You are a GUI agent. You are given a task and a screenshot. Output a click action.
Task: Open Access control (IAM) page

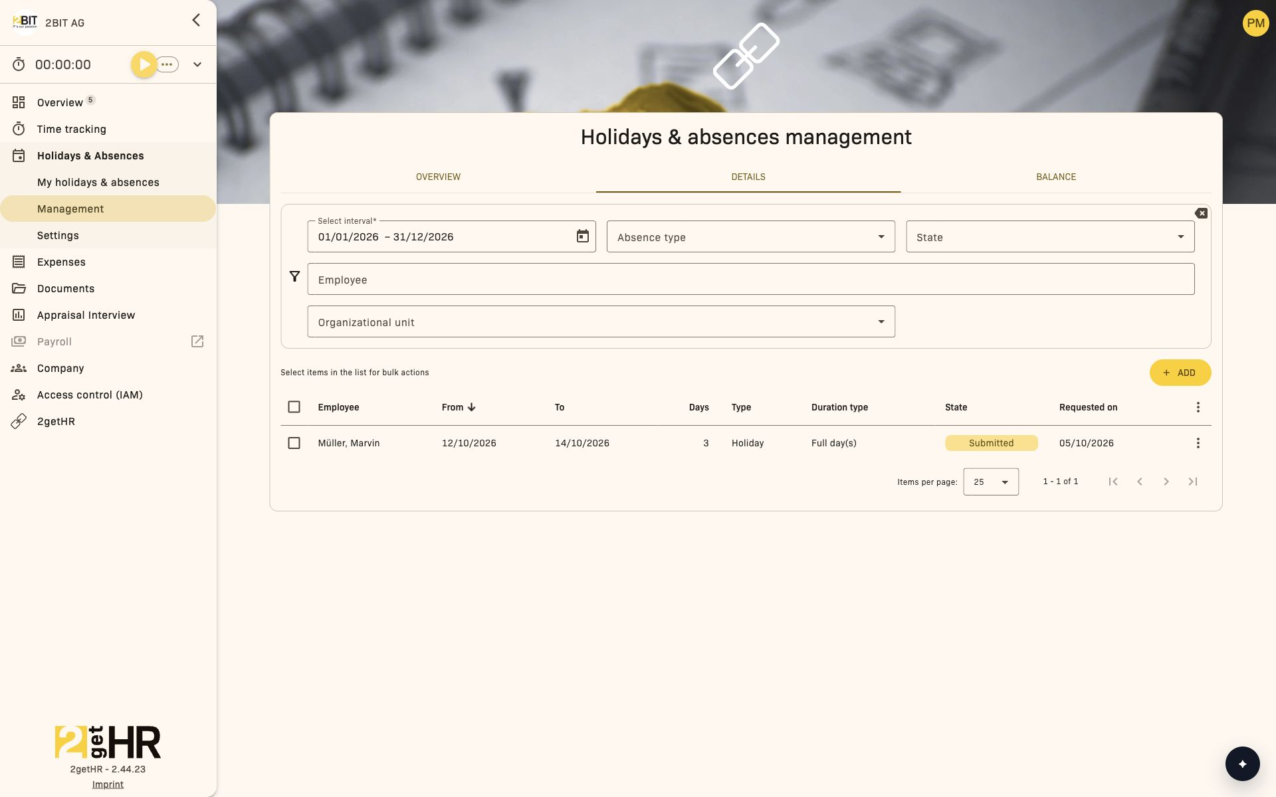tap(108, 395)
